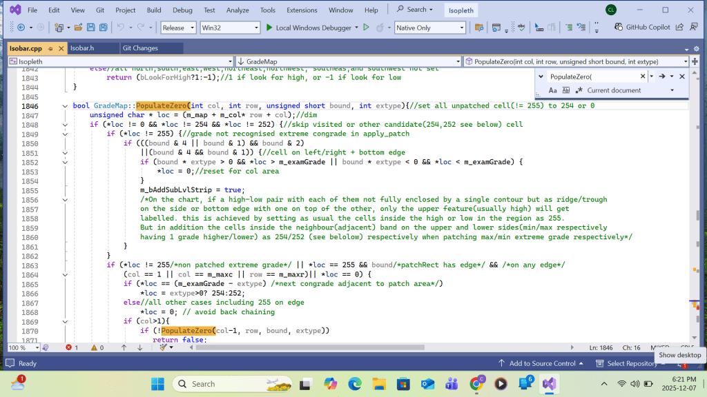Click the Open File folder icon
The image size is (707, 397).
[78, 28]
